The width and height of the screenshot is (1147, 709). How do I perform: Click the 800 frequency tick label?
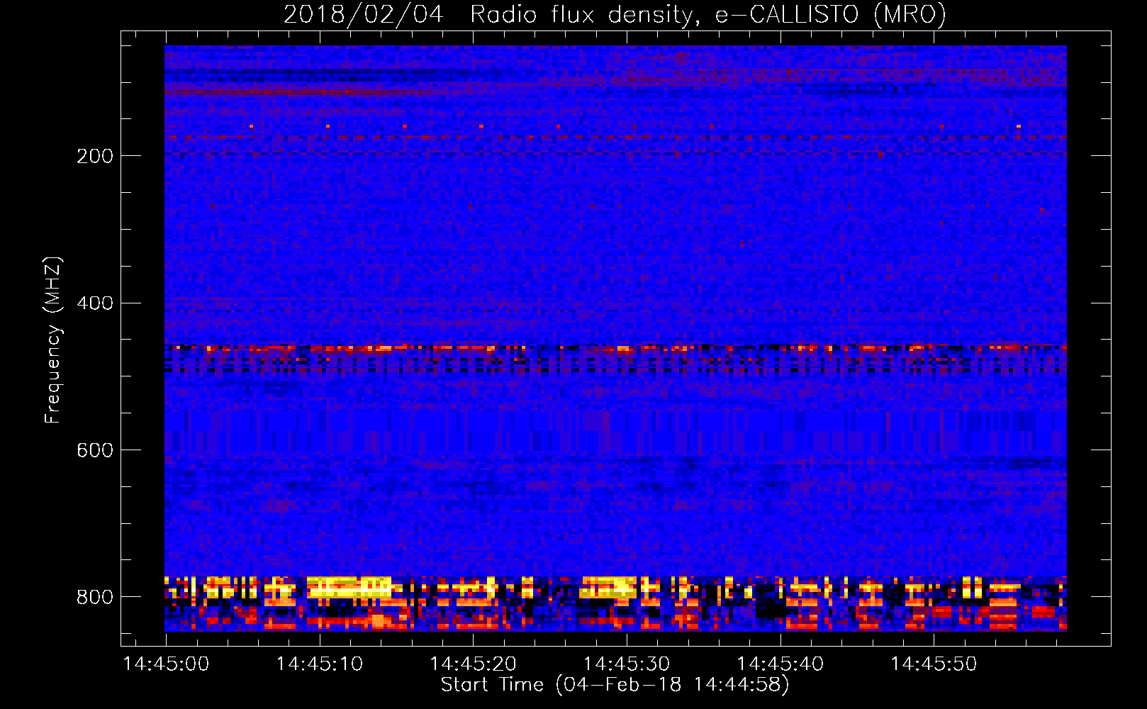coord(95,598)
